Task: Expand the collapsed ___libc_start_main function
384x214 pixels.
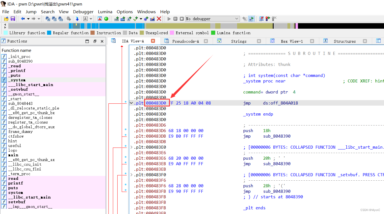Action: tap(131, 147)
